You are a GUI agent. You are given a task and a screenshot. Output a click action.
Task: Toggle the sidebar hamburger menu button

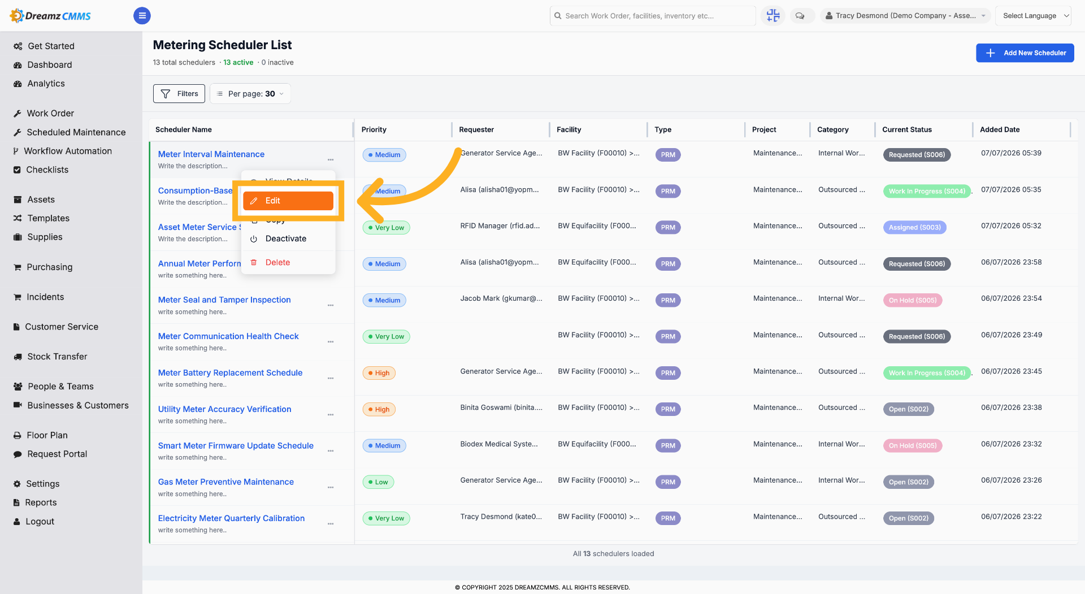[142, 16]
